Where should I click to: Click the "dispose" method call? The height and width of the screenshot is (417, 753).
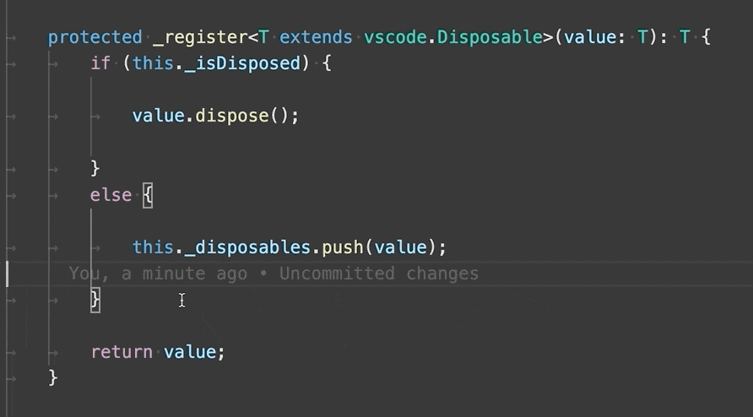coord(231,116)
